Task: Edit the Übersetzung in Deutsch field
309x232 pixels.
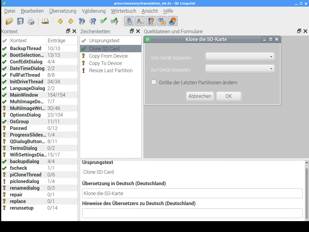Action: tap(192, 193)
